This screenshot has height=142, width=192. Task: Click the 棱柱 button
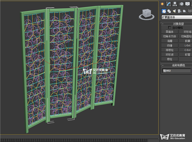click(170, 59)
